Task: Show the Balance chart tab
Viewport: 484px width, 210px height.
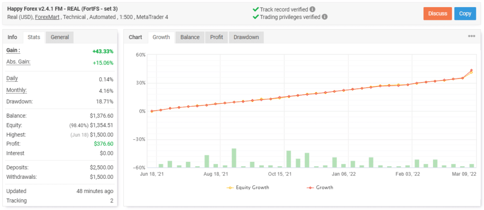Action: coord(190,37)
